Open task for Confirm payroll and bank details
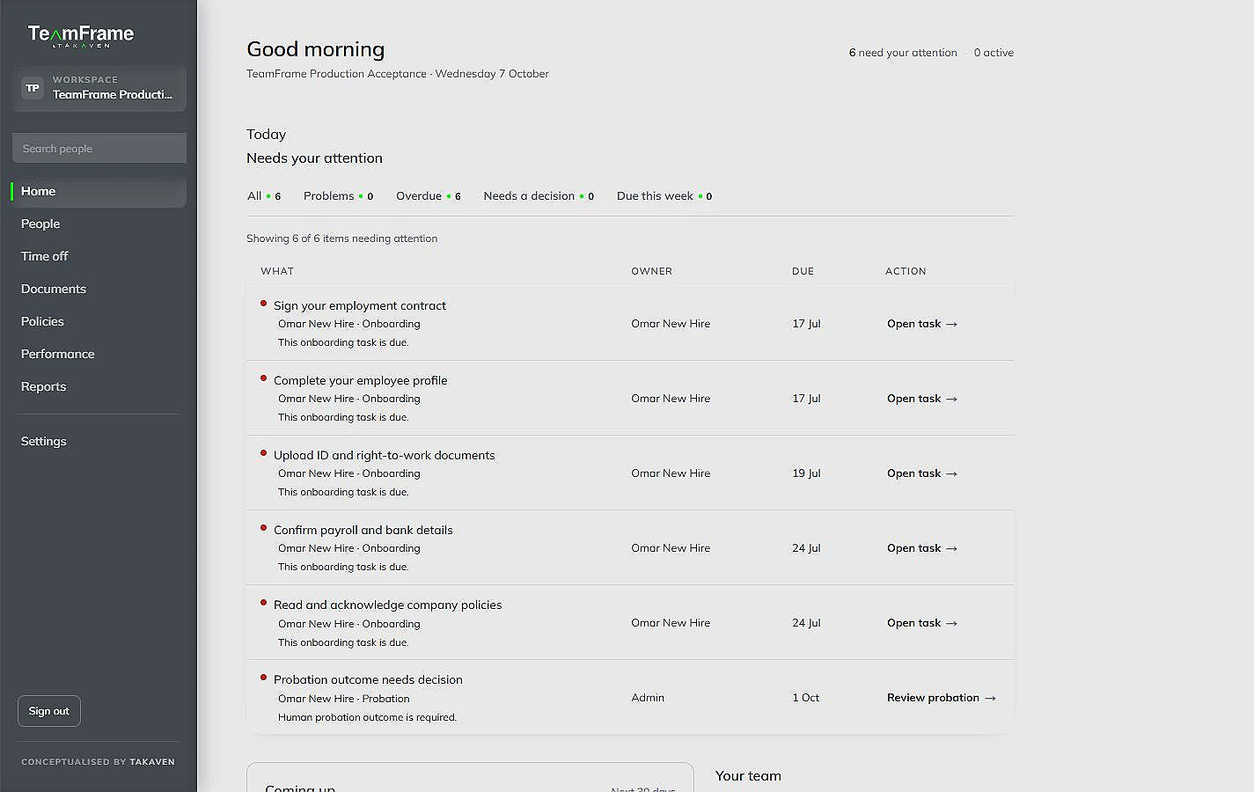This screenshot has width=1254, height=792. pos(922,548)
